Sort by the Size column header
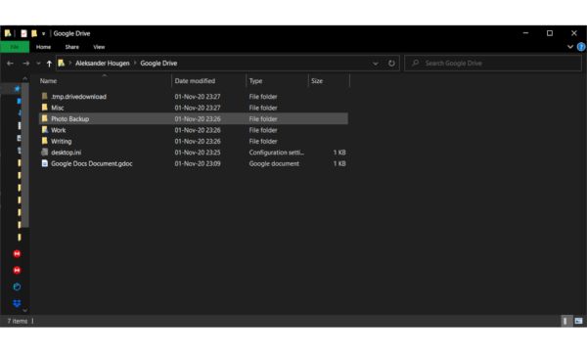 coord(317,81)
